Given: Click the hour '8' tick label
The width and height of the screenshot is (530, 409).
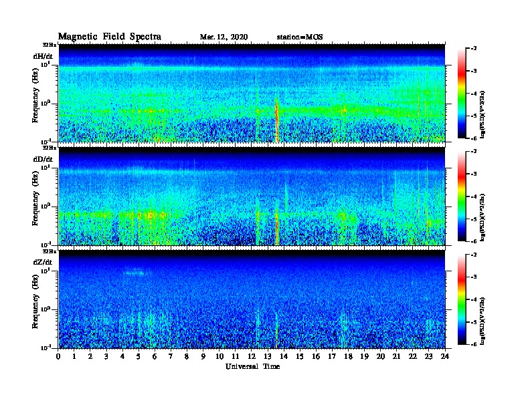Looking at the screenshot, I should click(x=187, y=357).
